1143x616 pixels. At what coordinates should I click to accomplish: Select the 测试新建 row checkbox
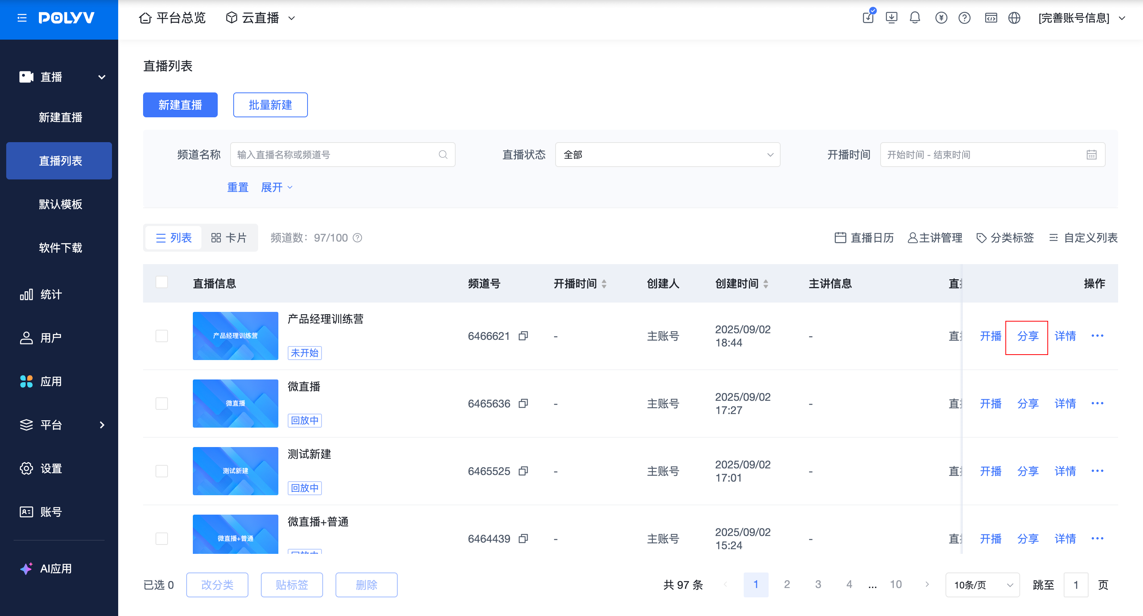pos(162,471)
